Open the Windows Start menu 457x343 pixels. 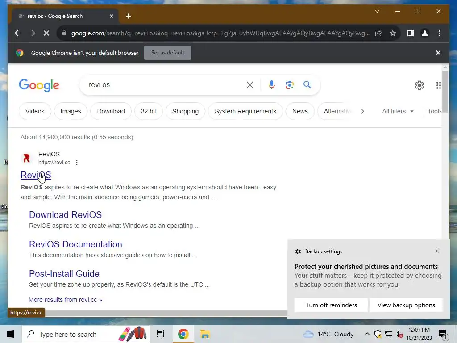point(11,334)
